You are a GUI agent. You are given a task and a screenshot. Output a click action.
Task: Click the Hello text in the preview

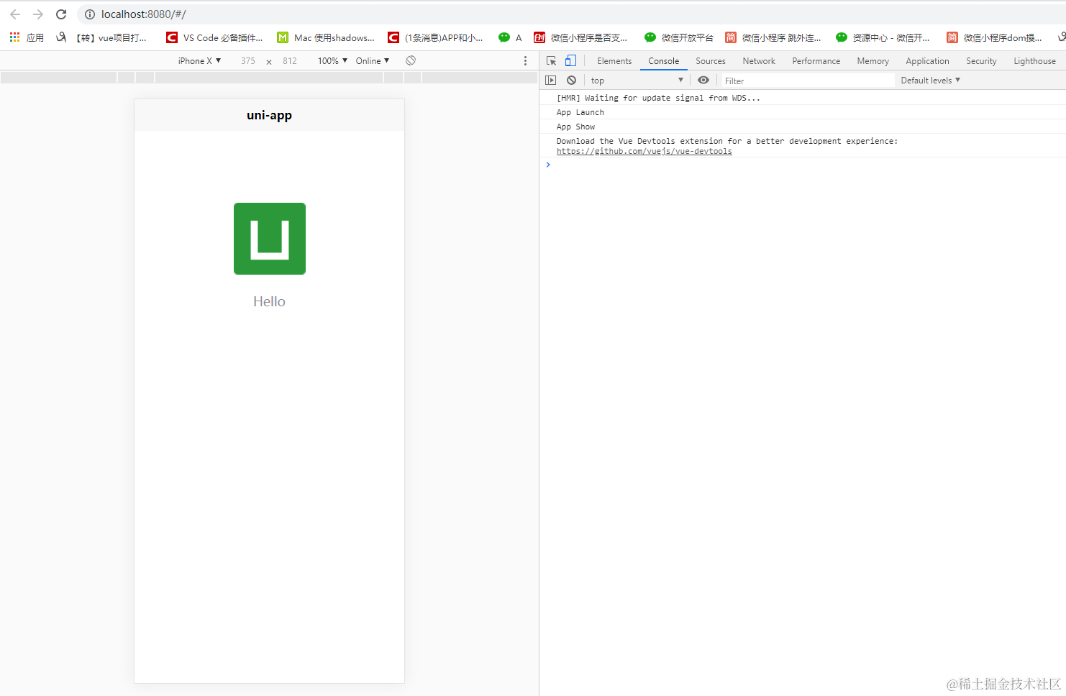[269, 302]
